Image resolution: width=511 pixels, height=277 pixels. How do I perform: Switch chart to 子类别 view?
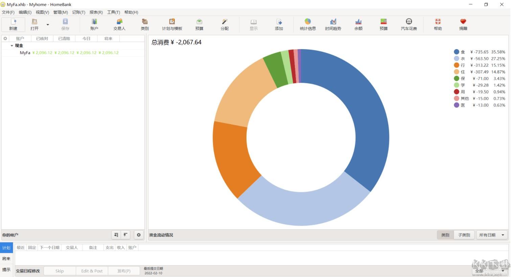pyautogui.click(x=464, y=235)
